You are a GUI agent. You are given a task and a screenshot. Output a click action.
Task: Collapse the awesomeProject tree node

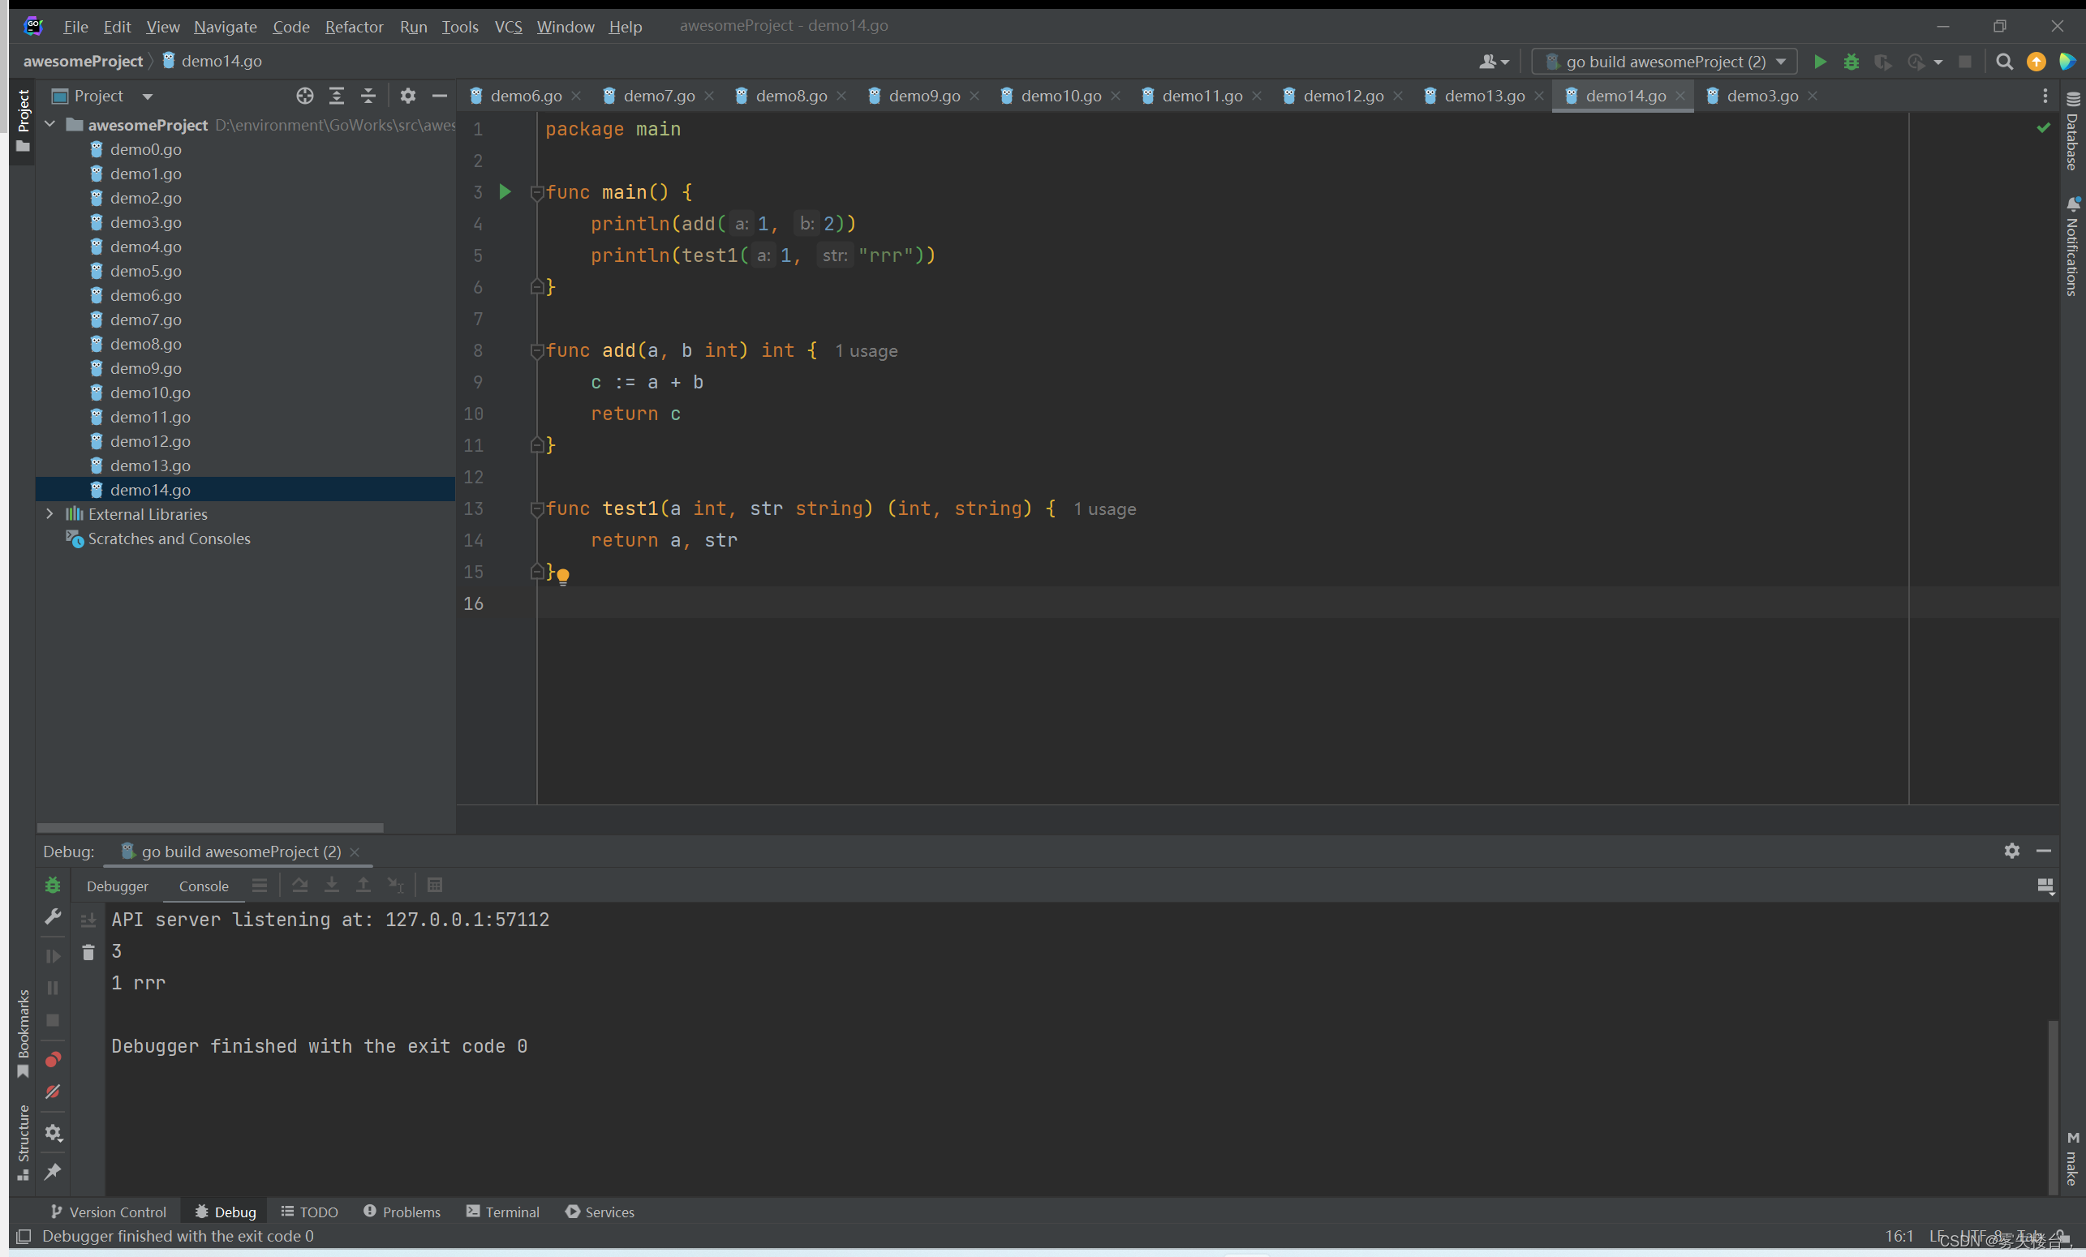click(50, 123)
